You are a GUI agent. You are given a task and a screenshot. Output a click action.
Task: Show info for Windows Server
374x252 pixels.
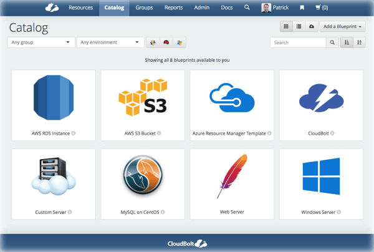point(339,212)
